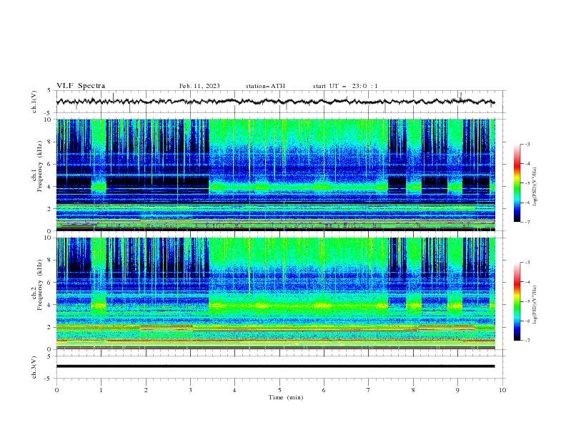Screen dimensions: 566x438
Task: Click the "-5" label on the ch.2 color bar
Action: (527, 301)
